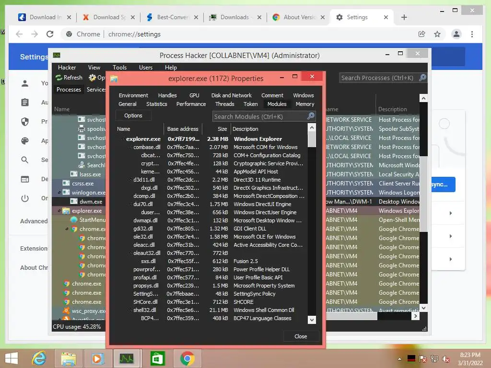Click the Internet Explorer taskbar icon

coord(39,358)
